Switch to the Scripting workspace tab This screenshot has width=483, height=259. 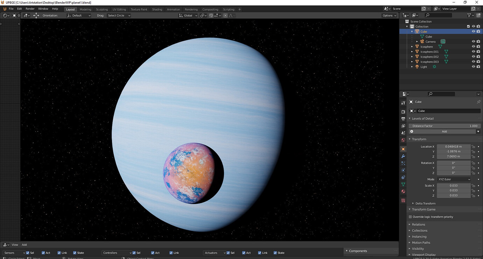[x=229, y=9]
